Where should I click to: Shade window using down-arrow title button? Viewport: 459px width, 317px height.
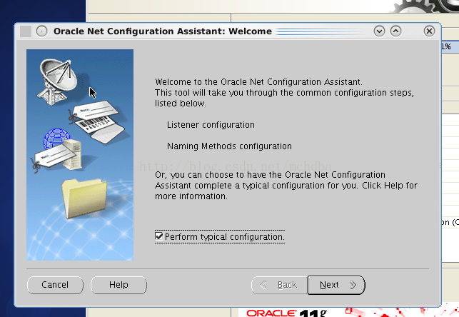click(379, 31)
